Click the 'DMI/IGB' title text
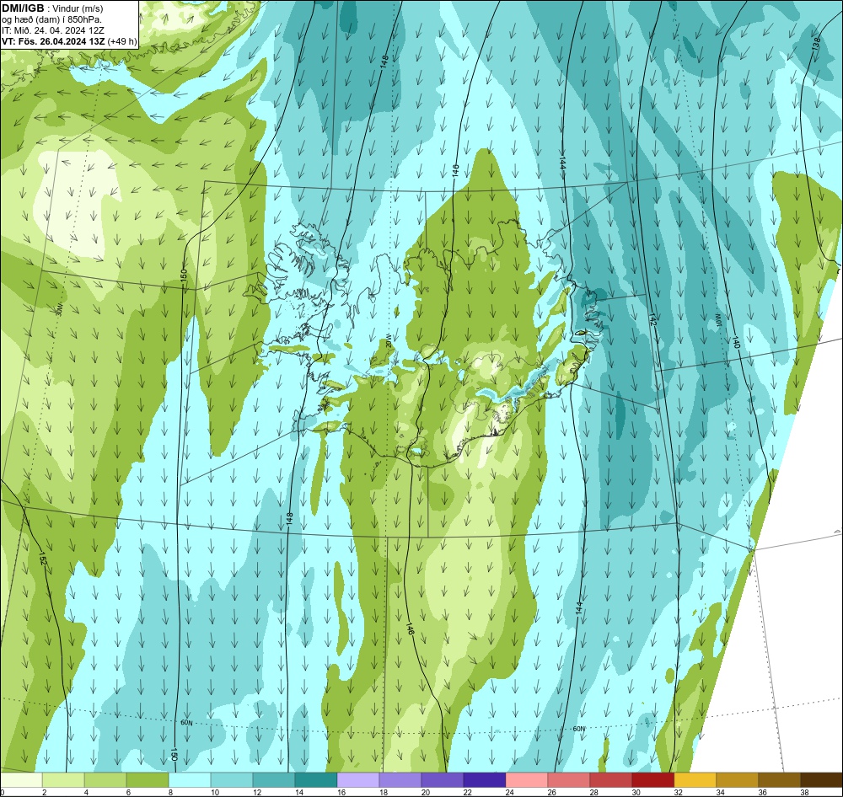The width and height of the screenshot is (843, 797). (x=23, y=8)
